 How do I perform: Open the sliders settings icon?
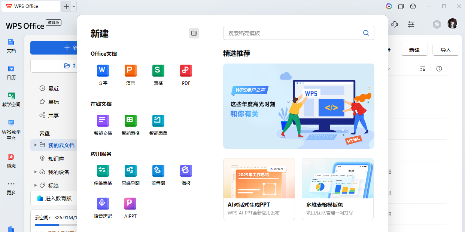click(411, 24)
